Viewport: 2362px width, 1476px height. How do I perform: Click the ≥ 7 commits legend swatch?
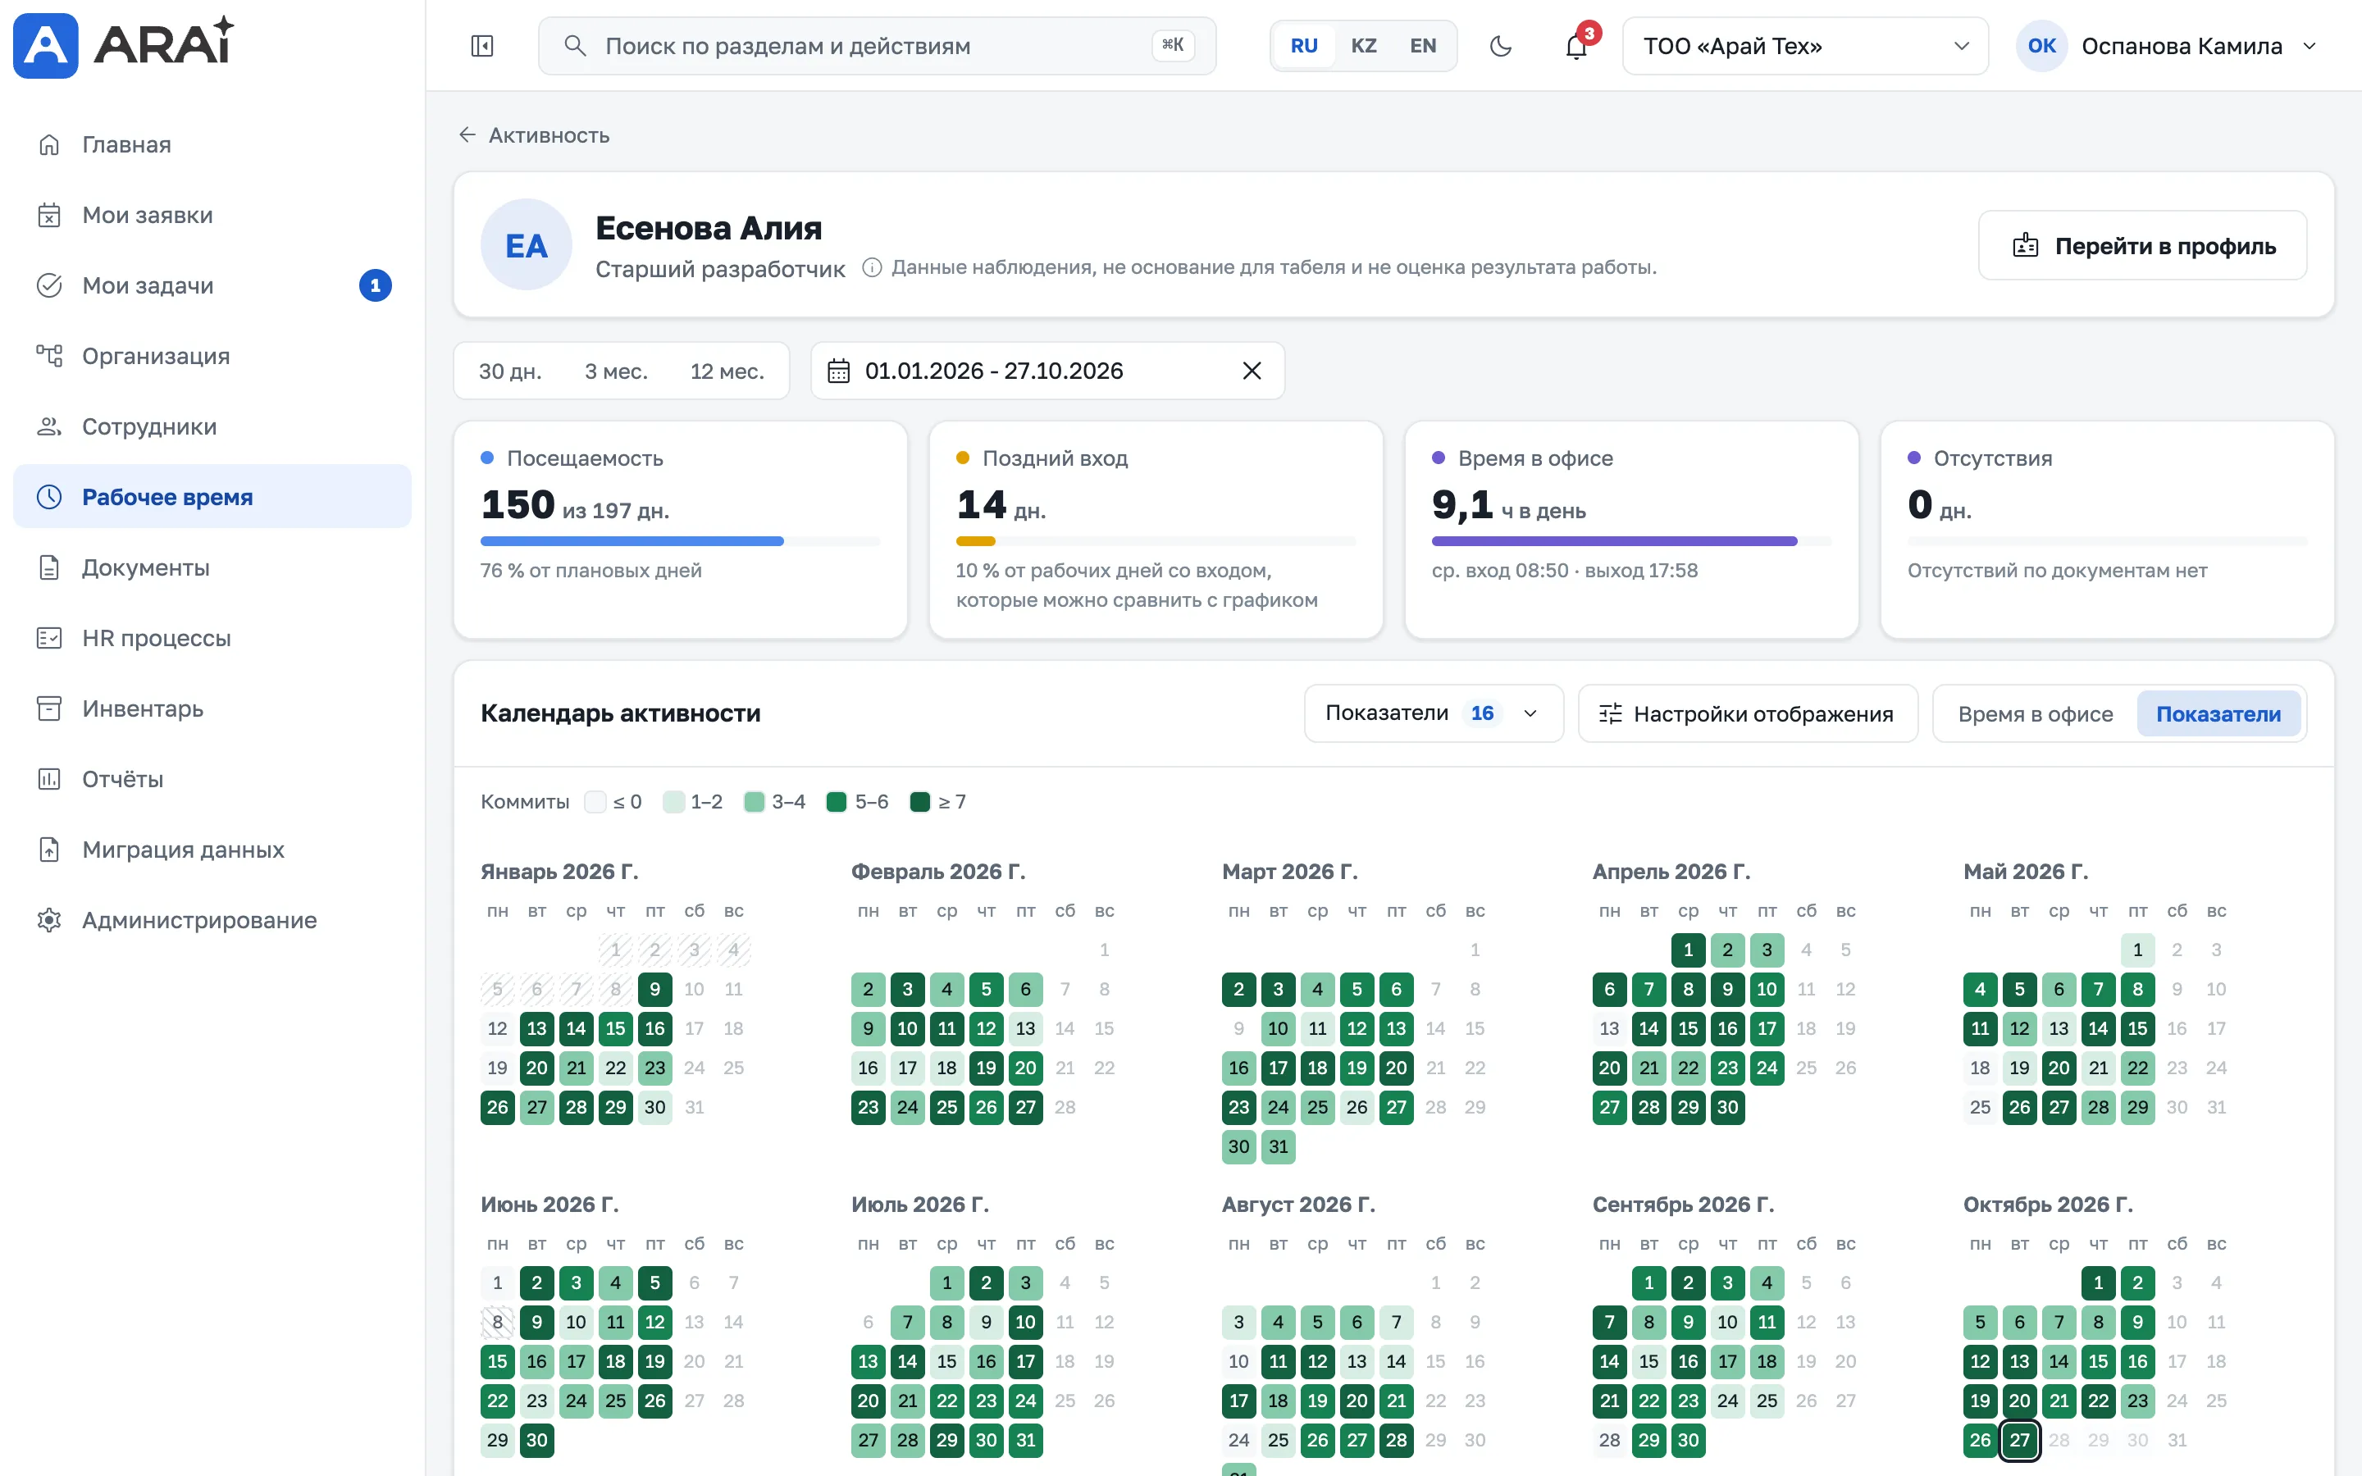tap(919, 803)
